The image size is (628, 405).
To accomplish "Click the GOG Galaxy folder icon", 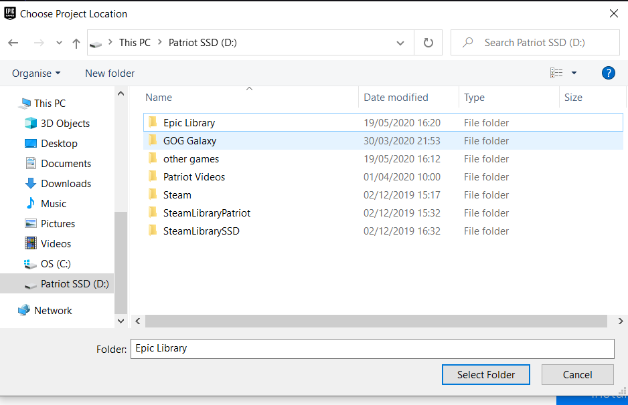I will tap(153, 140).
